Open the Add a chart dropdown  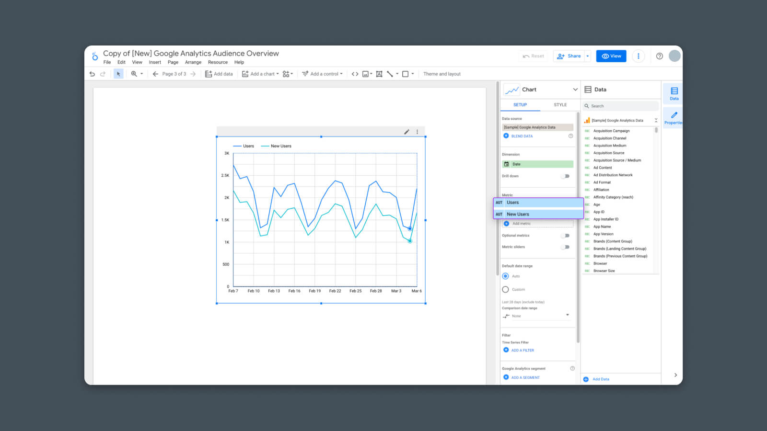[x=260, y=74]
